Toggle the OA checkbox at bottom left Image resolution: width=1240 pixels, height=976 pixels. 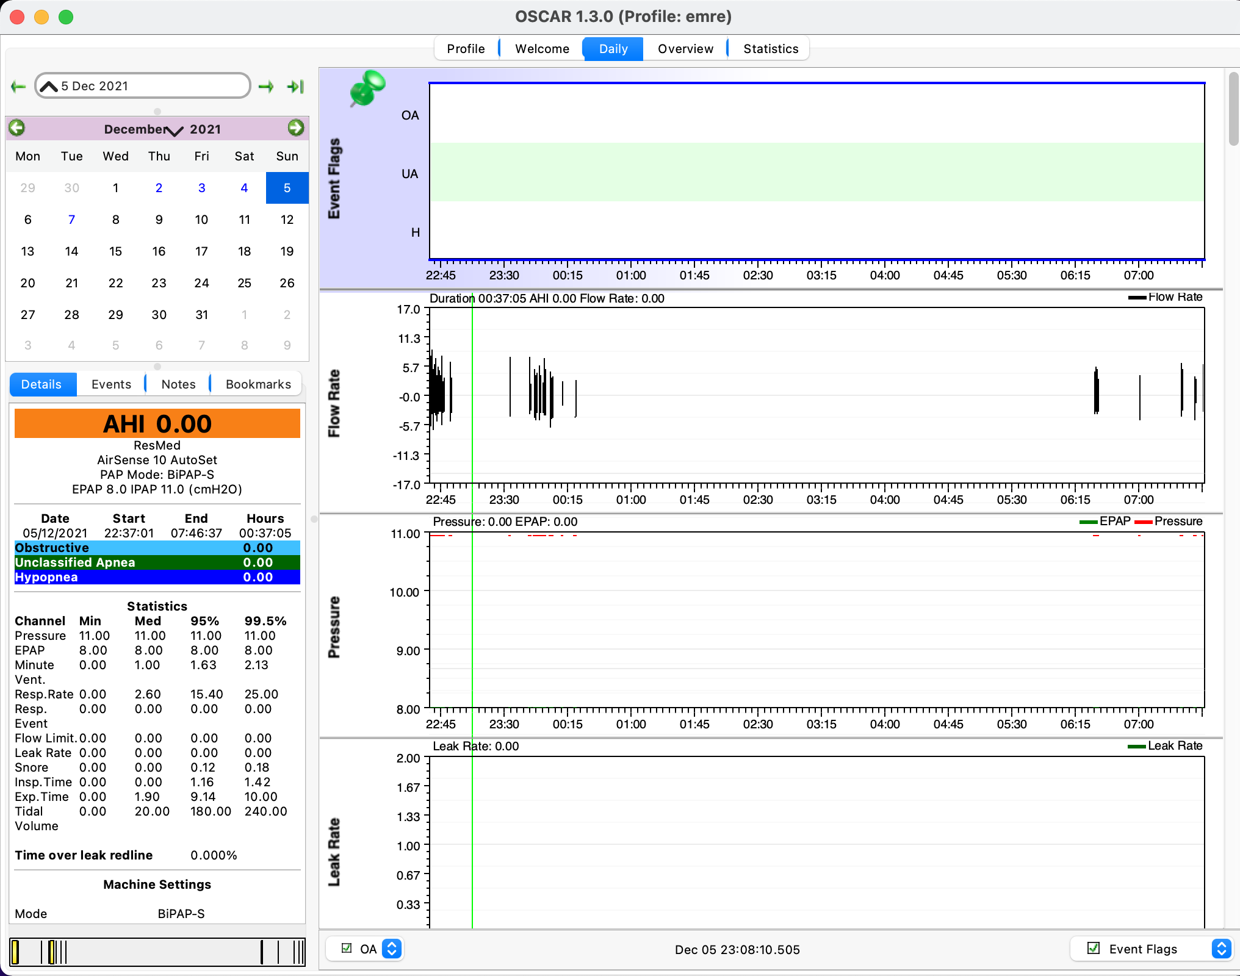[x=347, y=948]
